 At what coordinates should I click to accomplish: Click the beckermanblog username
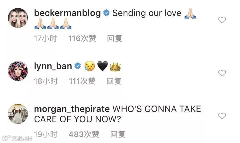click(67, 13)
